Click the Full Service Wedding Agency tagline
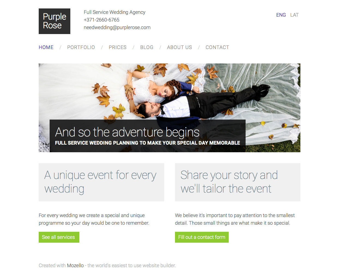The image size is (338, 274). (114, 12)
